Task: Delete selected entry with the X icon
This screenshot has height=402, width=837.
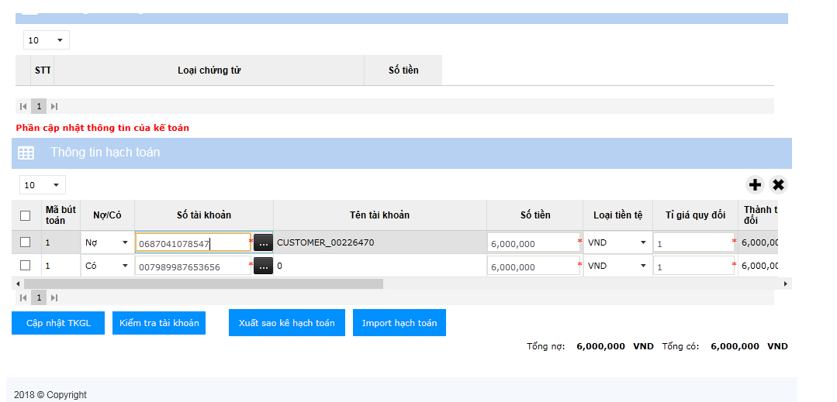Action: (x=778, y=185)
